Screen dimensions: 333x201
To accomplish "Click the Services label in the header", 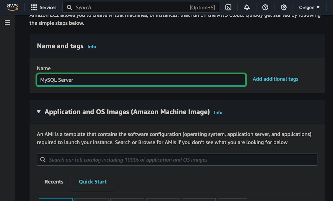I will click(48, 7).
